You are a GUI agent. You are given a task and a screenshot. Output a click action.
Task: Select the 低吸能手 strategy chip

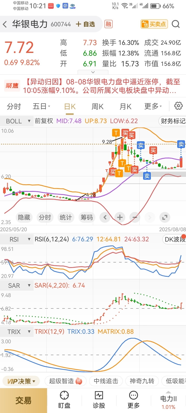click(174, 381)
